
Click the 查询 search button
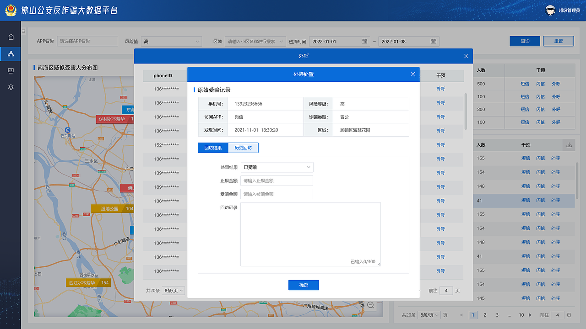(x=525, y=41)
